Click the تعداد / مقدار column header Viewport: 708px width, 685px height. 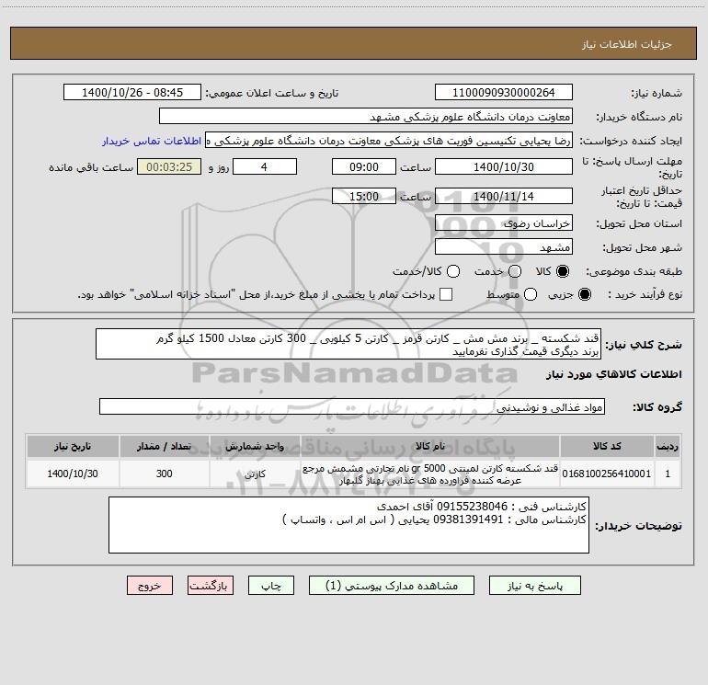tap(164, 447)
